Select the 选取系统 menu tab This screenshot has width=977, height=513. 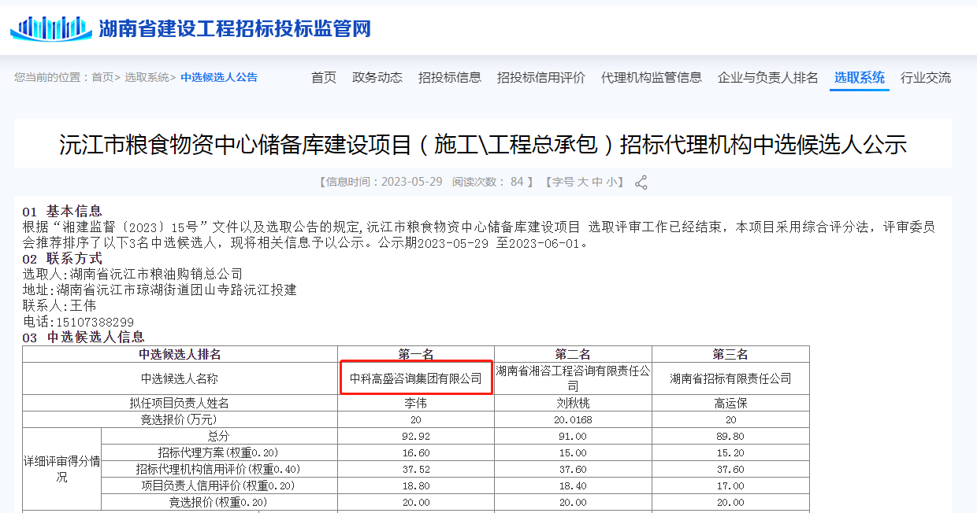[860, 77]
